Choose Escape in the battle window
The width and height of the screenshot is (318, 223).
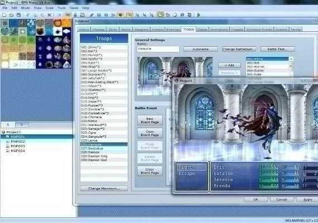point(186,173)
